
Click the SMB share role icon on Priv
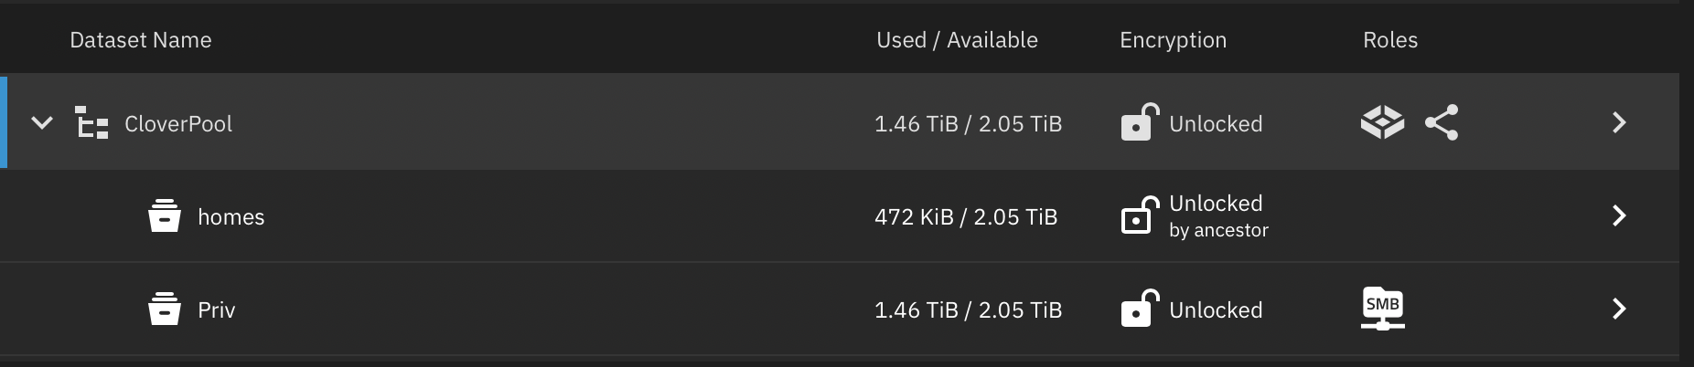tap(1382, 309)
